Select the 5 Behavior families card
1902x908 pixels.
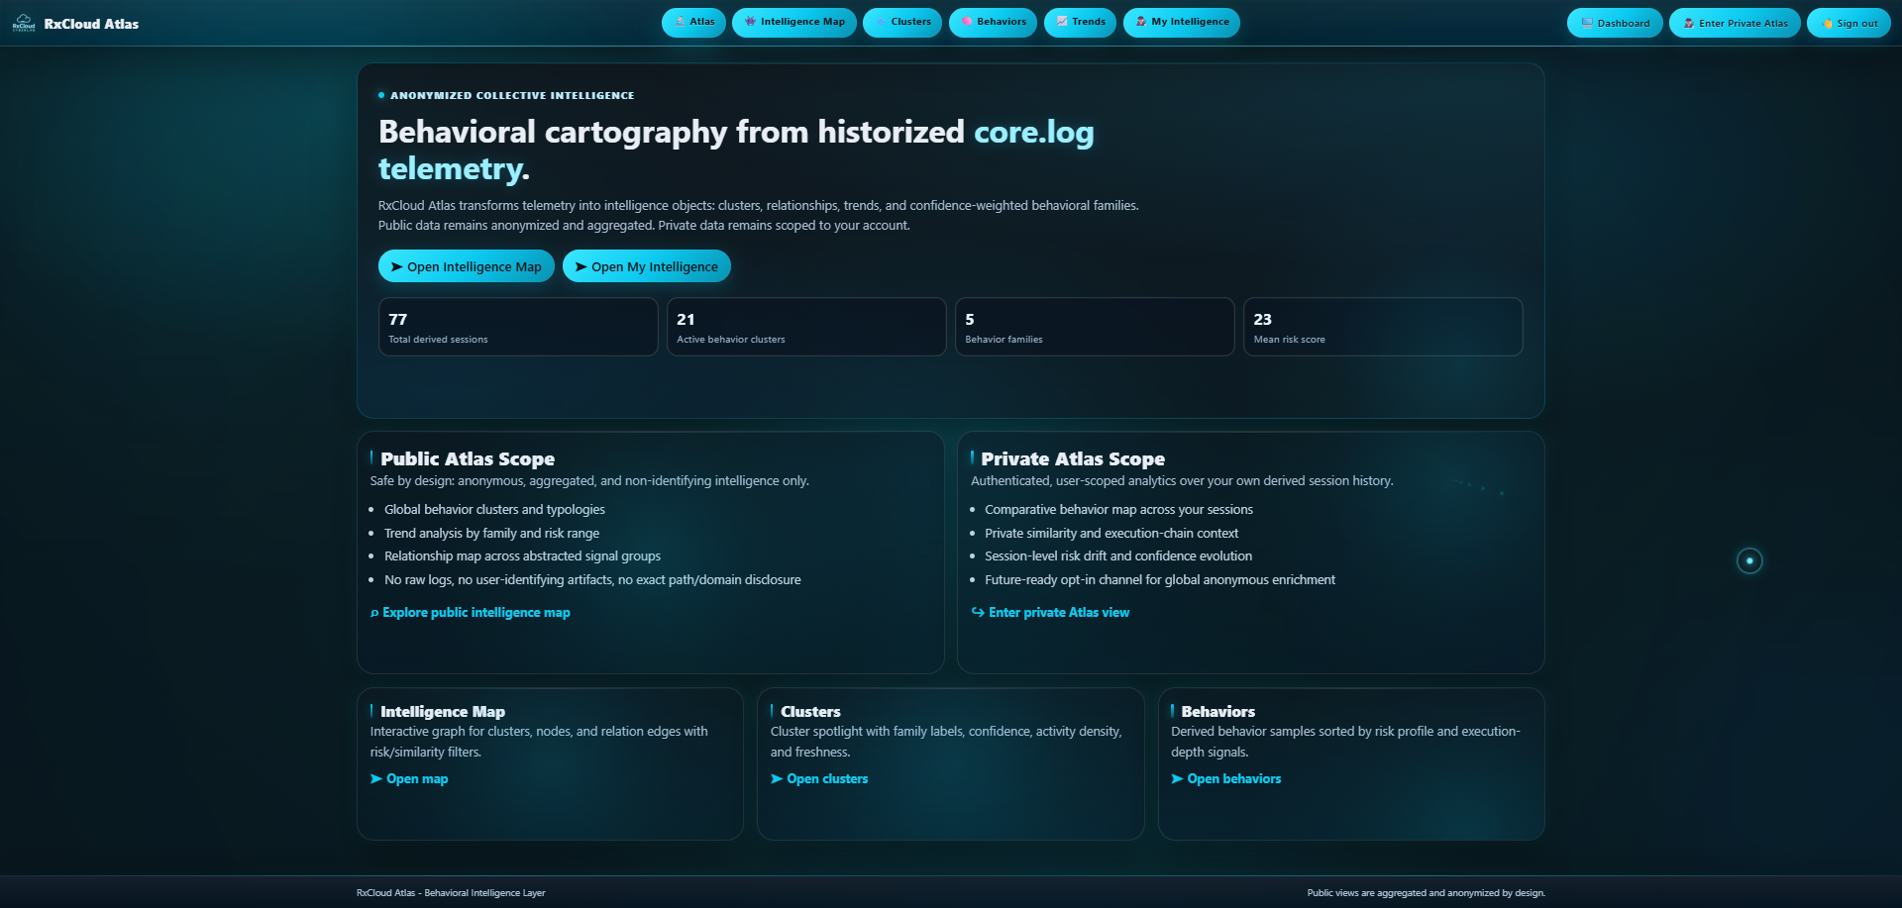click(x=1095, y=327)
